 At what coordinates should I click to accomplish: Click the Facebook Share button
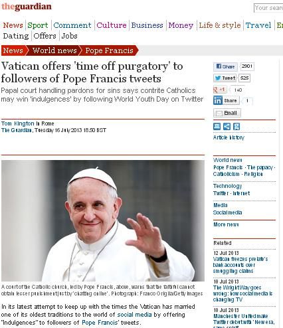point(225,66)
